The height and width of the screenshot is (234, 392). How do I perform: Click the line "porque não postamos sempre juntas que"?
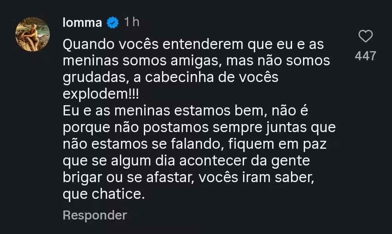[x=199, y=128]
